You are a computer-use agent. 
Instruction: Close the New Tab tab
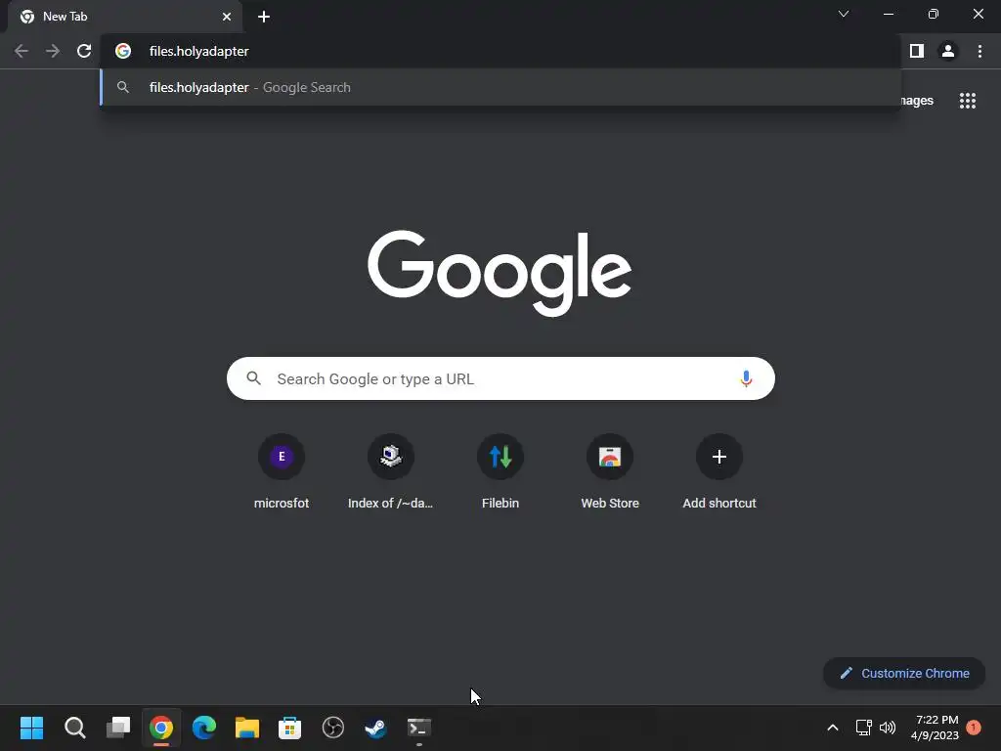point(226,17)
